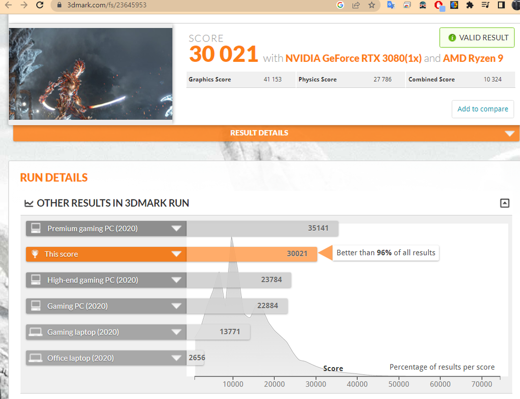Click chart icon beside OTHER RESULTS heading
The image size is (520, 399).
click(29, 203)
